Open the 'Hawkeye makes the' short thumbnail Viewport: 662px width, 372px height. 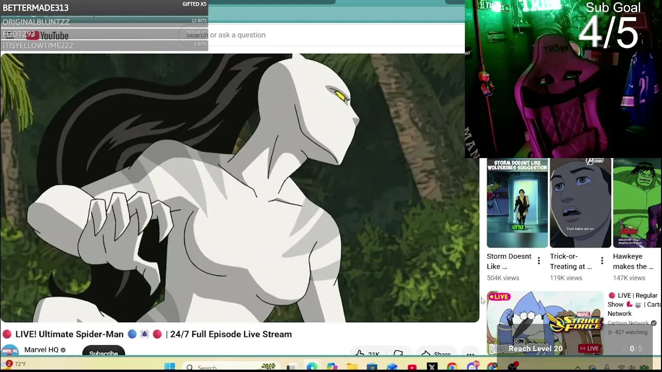(x=637, y=203)
